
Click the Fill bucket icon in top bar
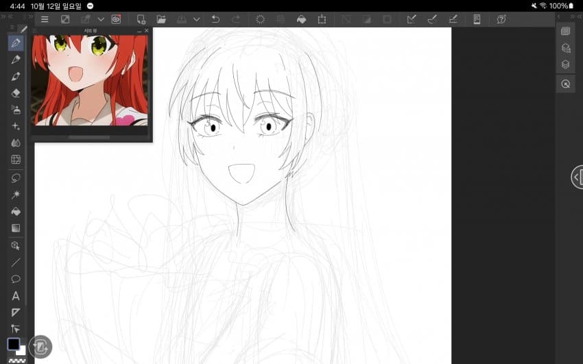(301, 19)
